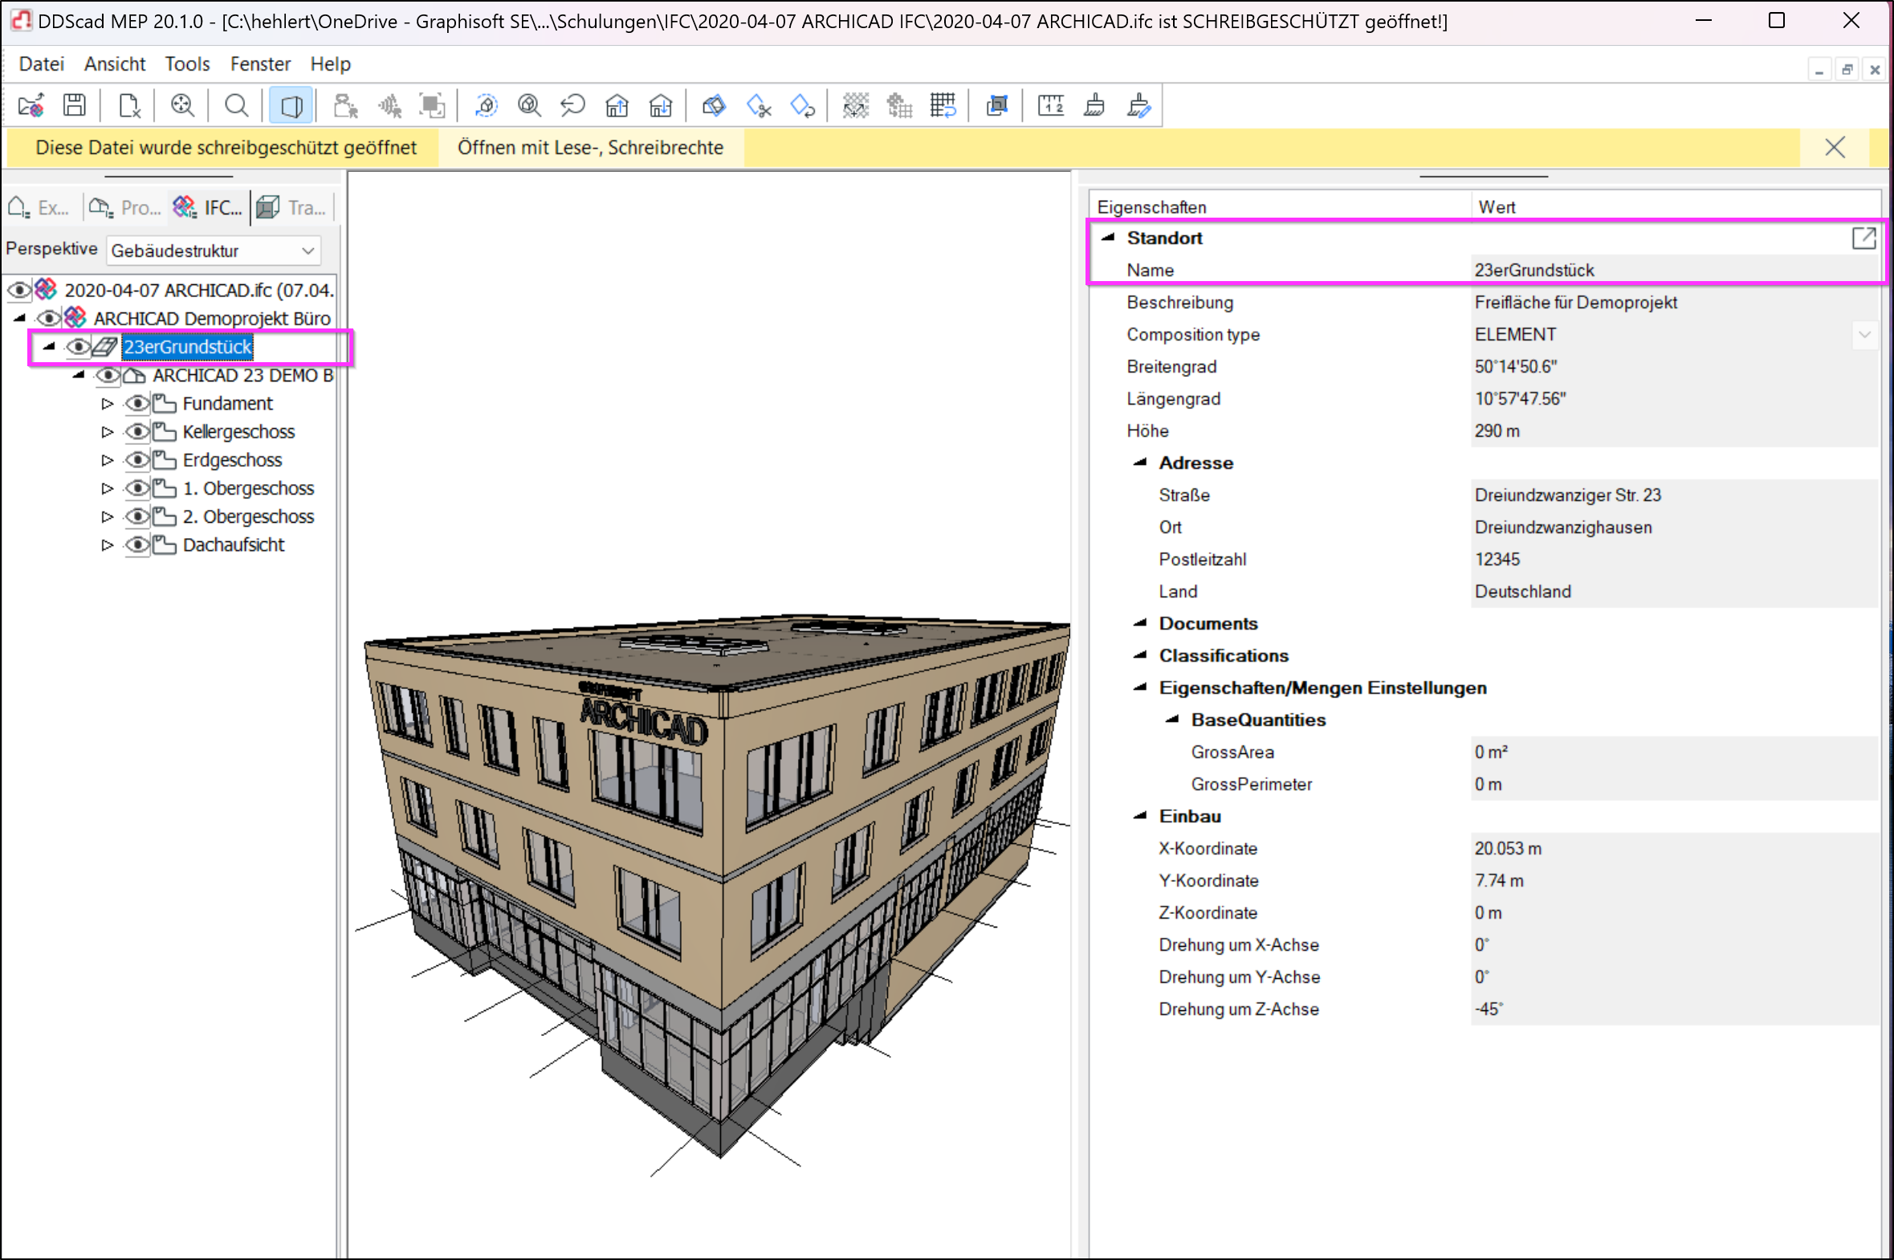Click Öffnen mit Lese-, Schreibrechte button

point(590,148)
